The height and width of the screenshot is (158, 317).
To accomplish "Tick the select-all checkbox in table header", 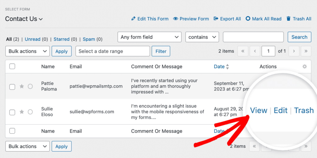I will [12, 66].
